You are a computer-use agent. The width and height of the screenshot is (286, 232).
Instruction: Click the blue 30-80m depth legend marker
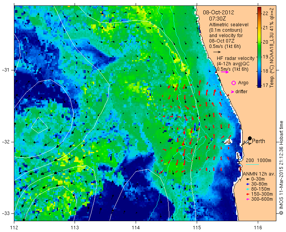[x=248, y=184]
